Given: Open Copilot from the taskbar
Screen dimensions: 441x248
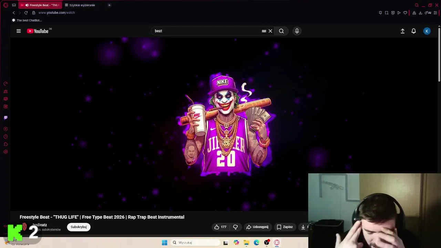Looking at the screenshot, I should coord(236,242).
